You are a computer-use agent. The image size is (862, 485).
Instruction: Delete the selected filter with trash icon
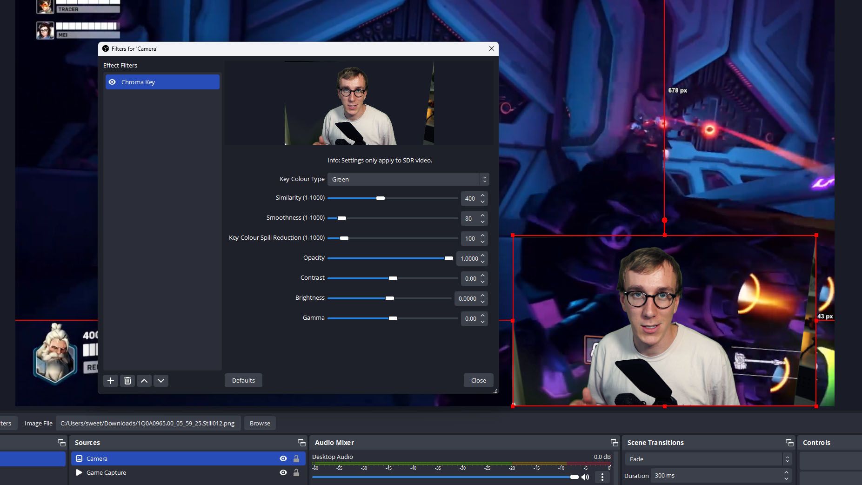[127, 381]
